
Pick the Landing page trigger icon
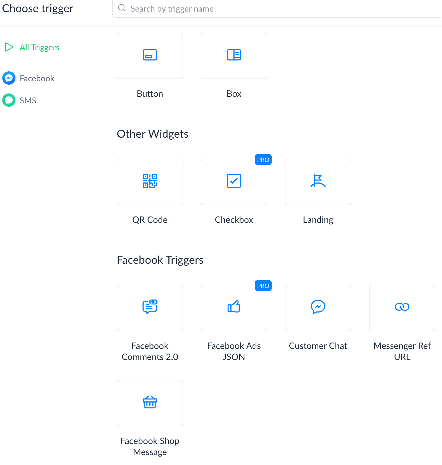318,181
